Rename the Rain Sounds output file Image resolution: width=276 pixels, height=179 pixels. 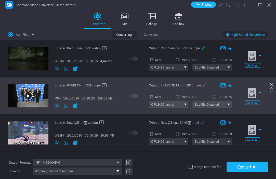pyautogui.click(x=204, y=48)
